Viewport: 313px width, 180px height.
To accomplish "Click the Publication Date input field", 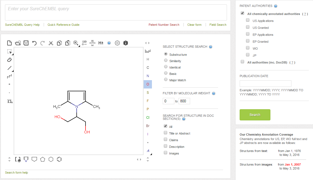I will pos(265,83).
